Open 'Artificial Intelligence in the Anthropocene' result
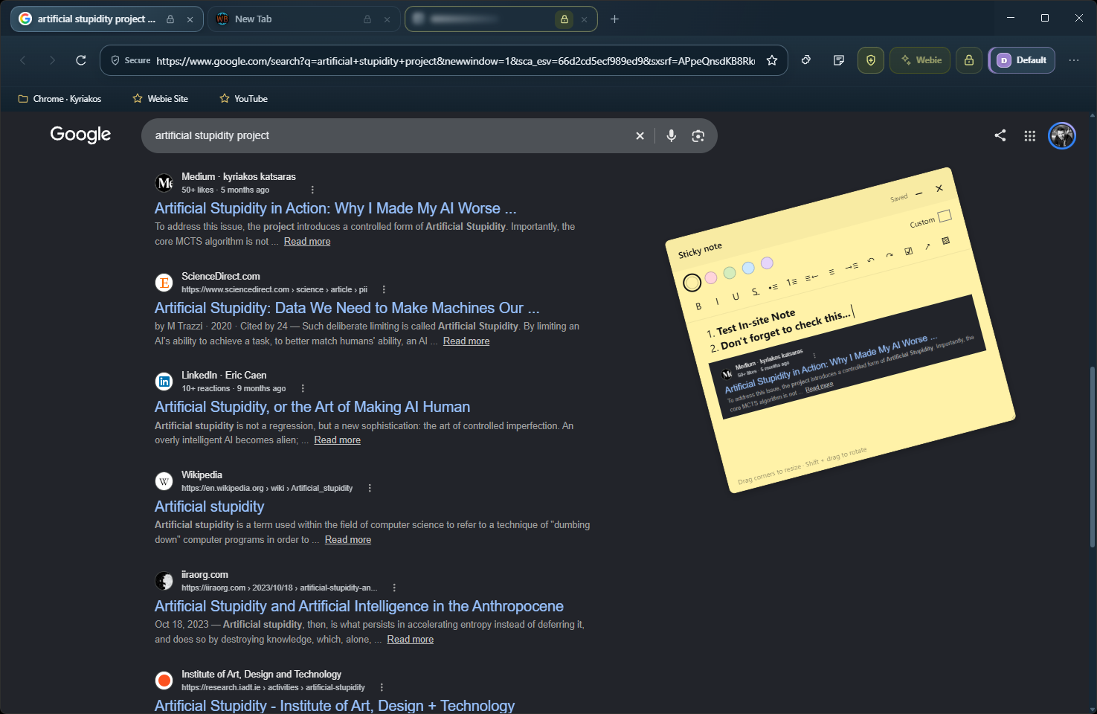Image resolution: width=1097 pixels, height=714 pixels. pyautogui.click(x=359, y=606)
